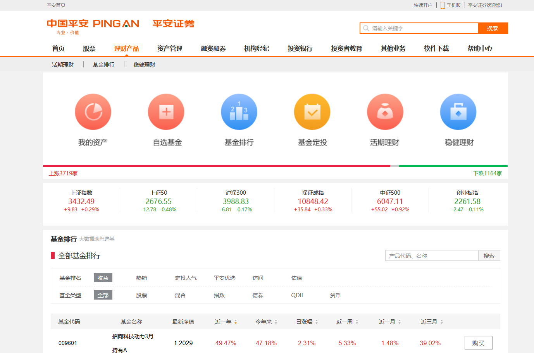Select the 股票 fund type filter
534x353 pixels.
pyautogui.click(x=141, y=295)
